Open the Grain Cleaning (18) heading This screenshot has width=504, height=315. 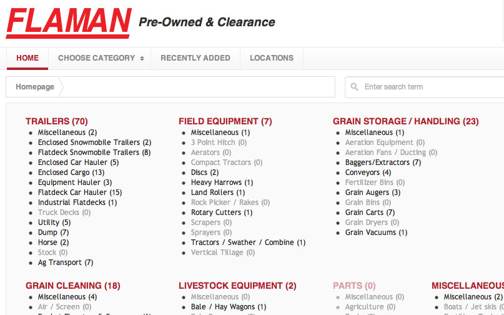click(73, 286)
